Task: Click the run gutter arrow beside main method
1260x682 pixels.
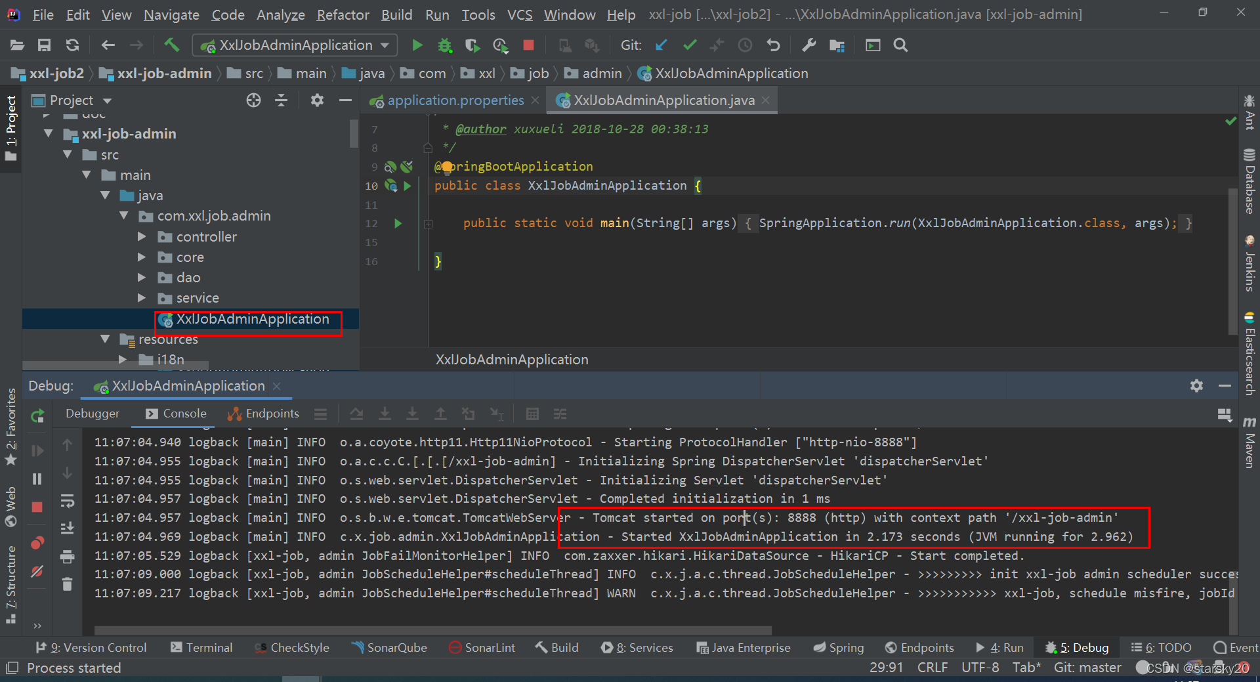Action: [398, 223]
